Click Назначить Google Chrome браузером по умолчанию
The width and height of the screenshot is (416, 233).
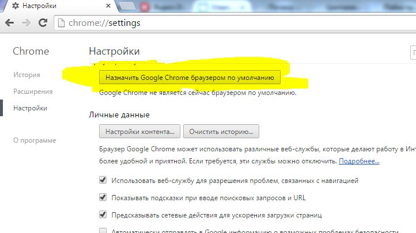[190, 77]
